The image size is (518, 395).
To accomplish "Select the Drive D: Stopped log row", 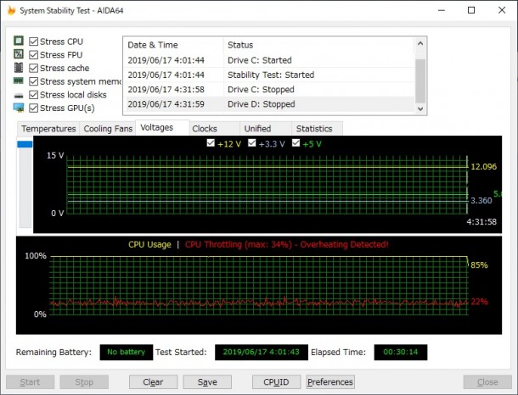I will tap(268, 104).
